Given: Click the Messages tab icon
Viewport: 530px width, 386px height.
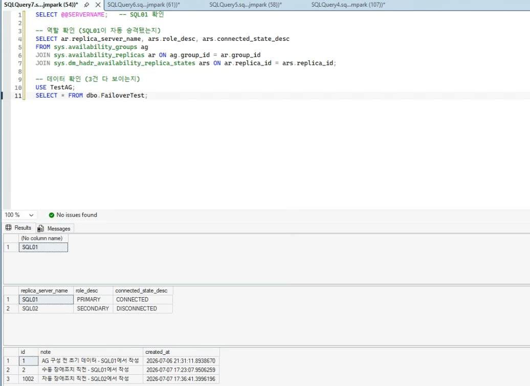Looking at the screenshot, I should pyautogui.click(x=40, y=229).
